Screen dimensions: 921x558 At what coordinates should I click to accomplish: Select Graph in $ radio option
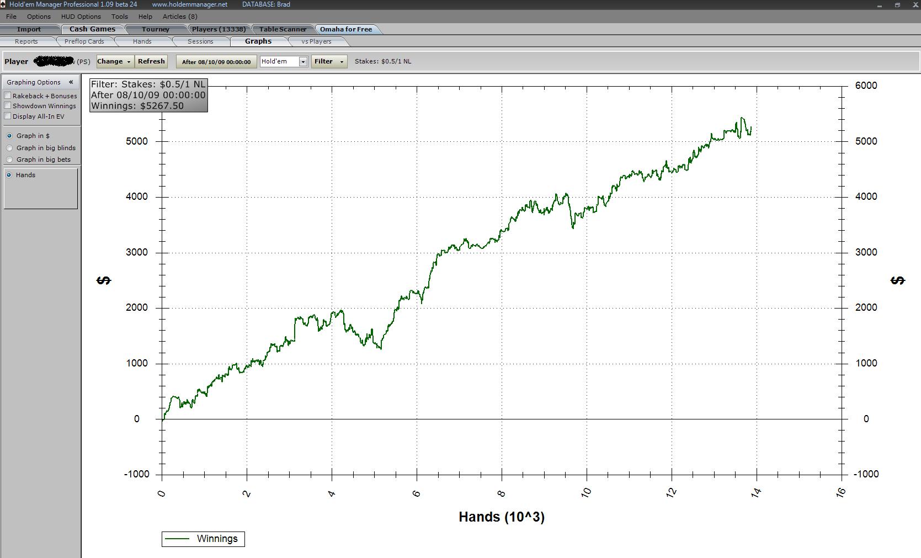(9, 136)
